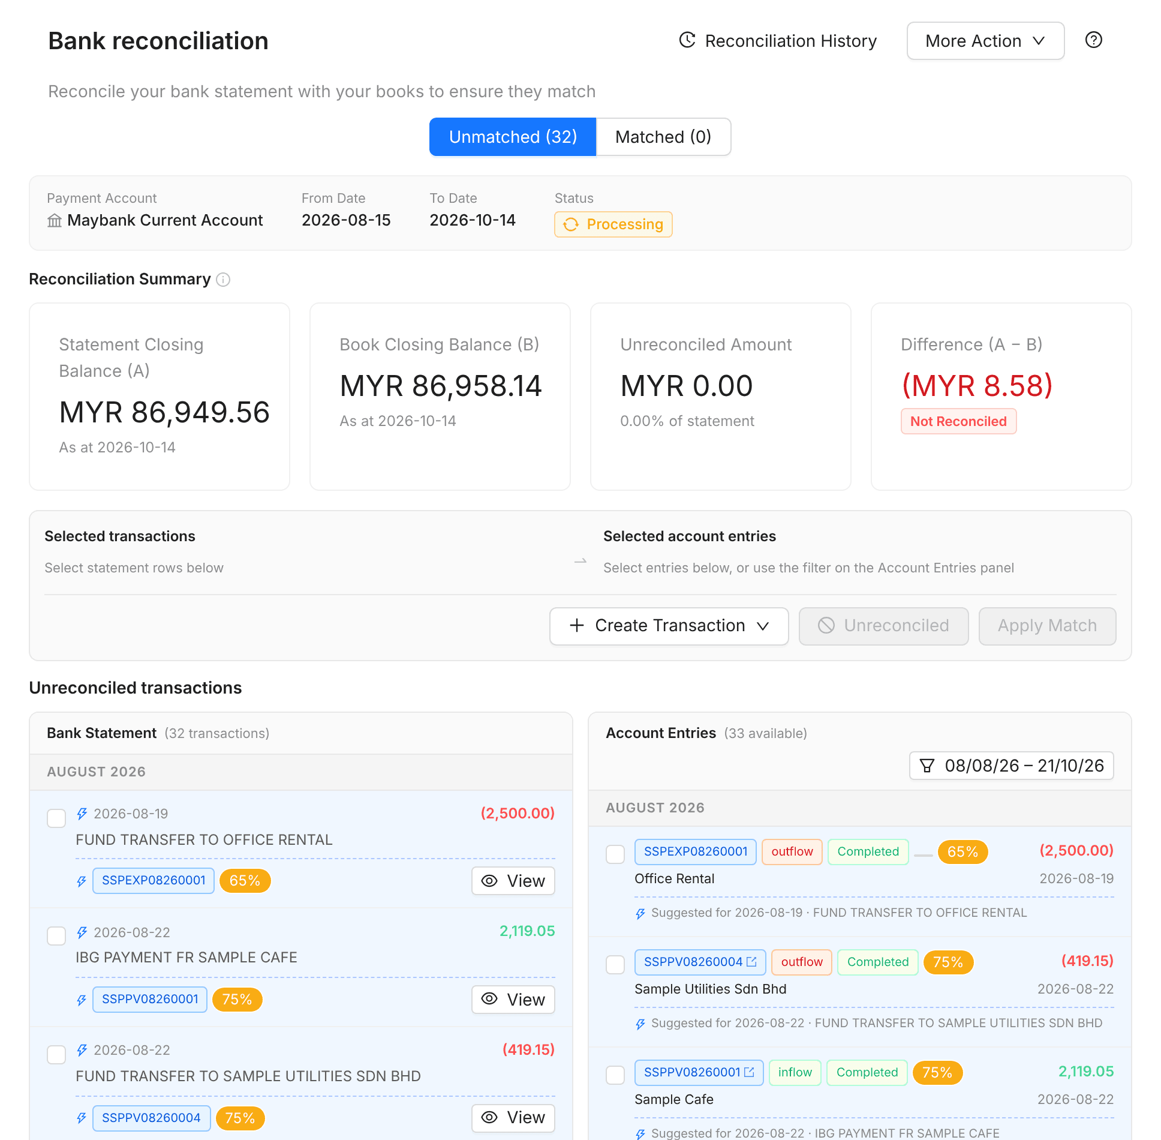Click lightning icon beside 'Suggested for 2026-08-19'

tap(640, 913)
